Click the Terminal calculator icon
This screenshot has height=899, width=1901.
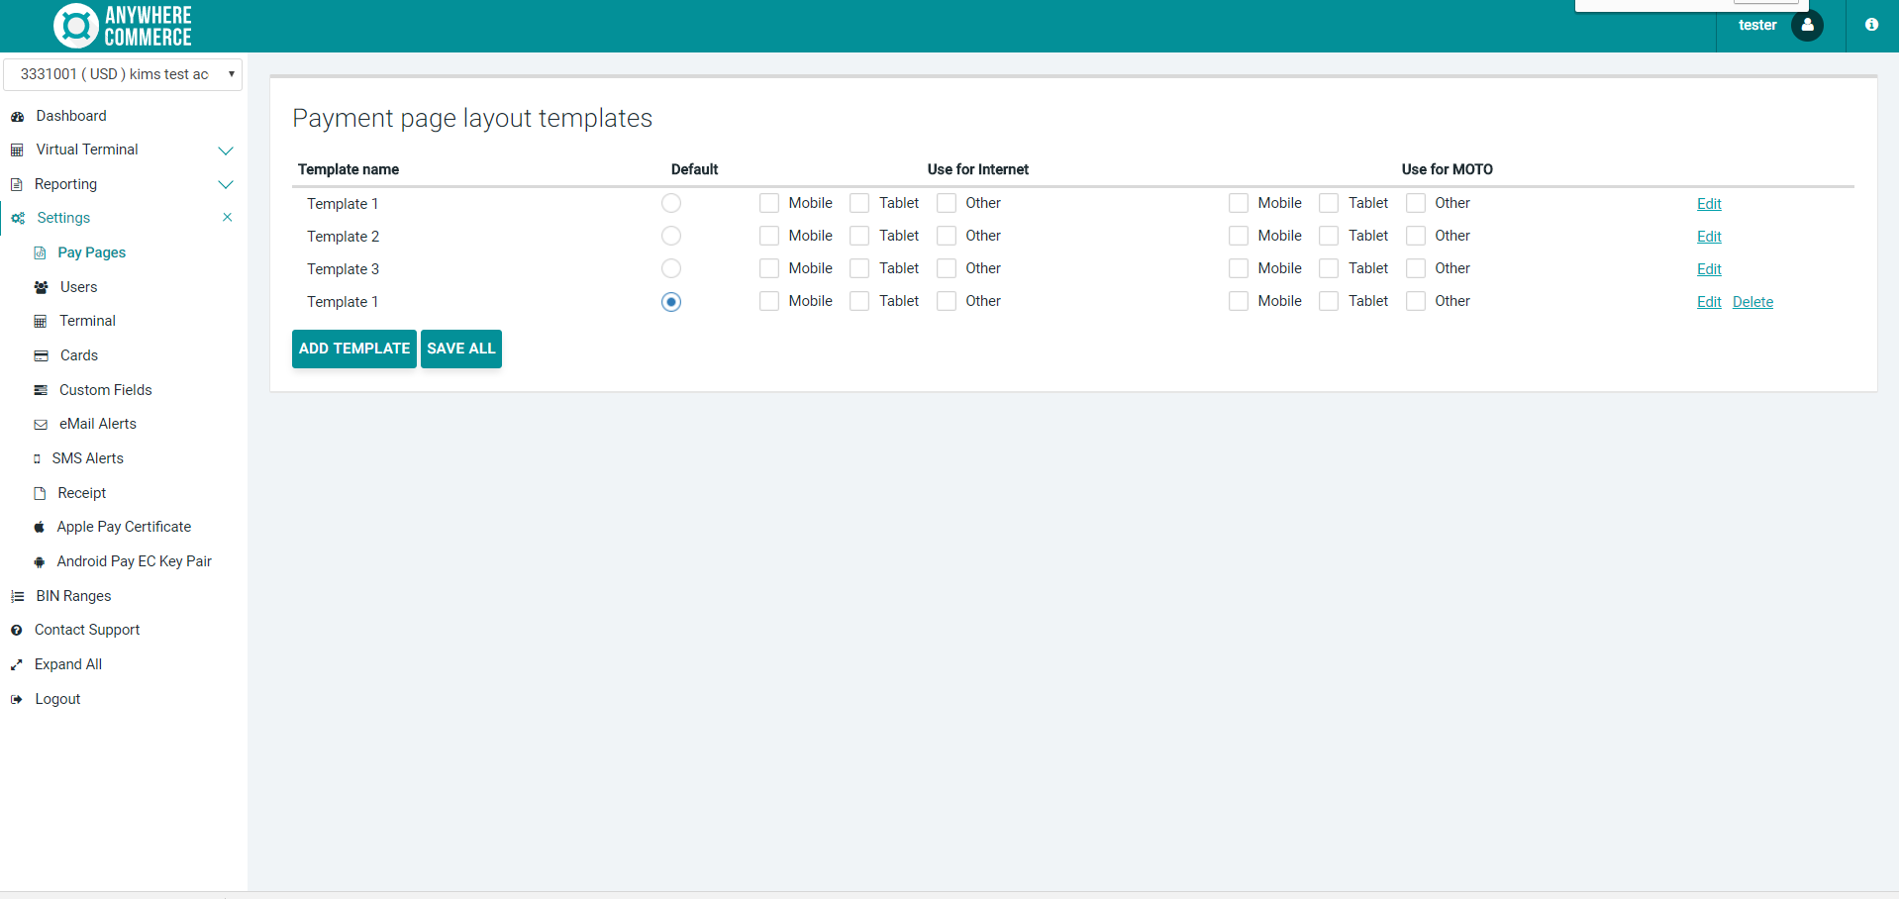[41, 322]
